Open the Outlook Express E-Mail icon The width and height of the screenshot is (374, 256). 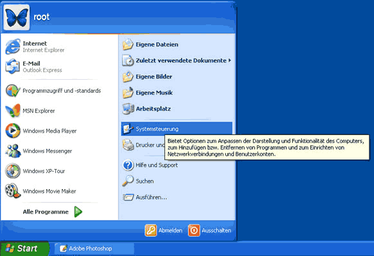pyautogui.click(x=13, y=66)
